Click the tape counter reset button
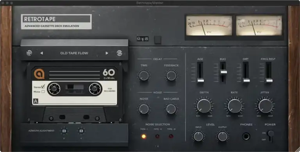Image resolution: width=300 pixels, height=152 pixels. [x=158, y=39]
